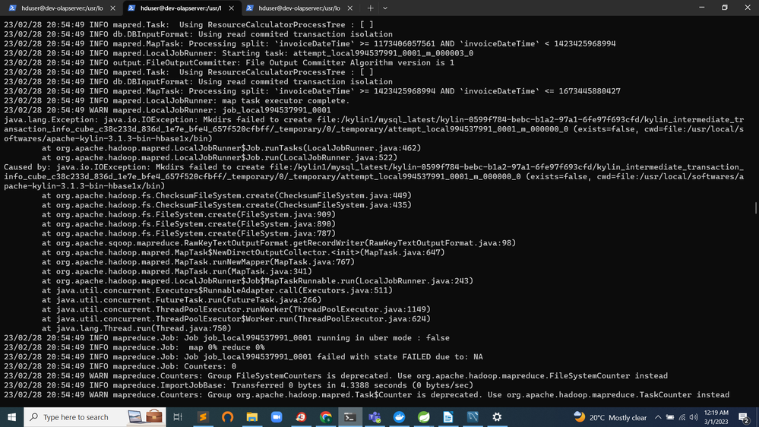Open the document app in the taskbar
759x427 pixels.
(x=448, y=417)
